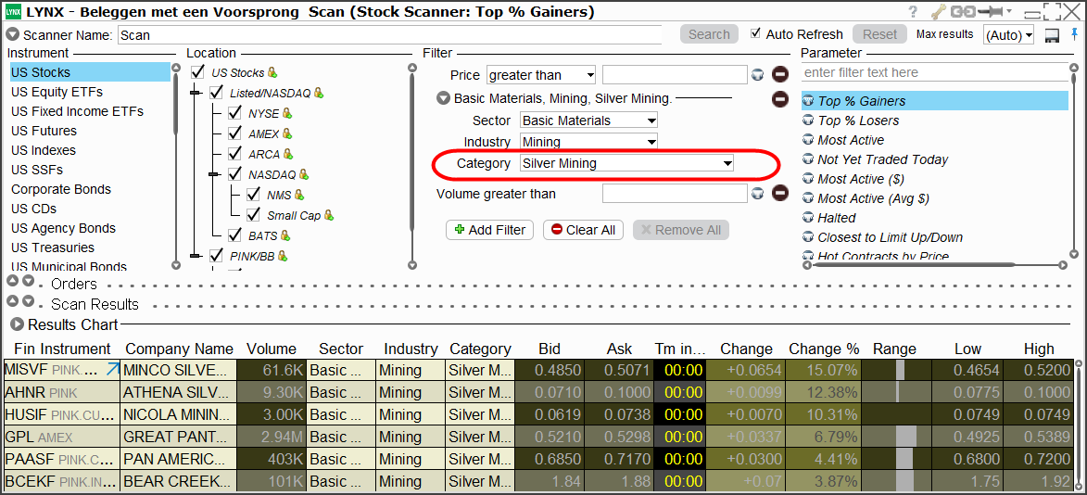The height and width of the screenshot is (495, 1087).
Task: Click the Volume greater than input field
Action: click(x=676, y=194)
